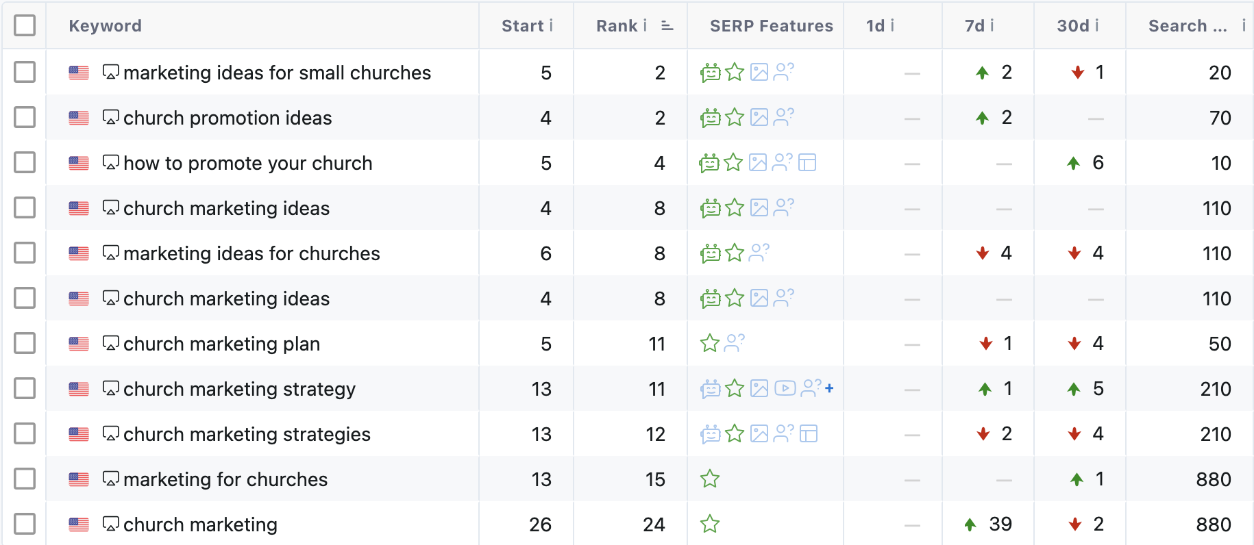
Task: Click the image pack icon for church promotion ideas
Action: [759, 117]
